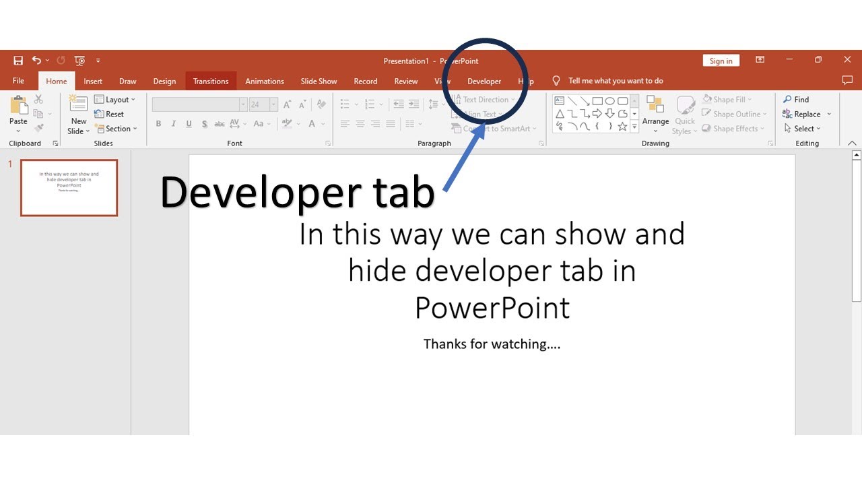Reset the slide layout
Viewport: 862px width, 485px height.
109,115
